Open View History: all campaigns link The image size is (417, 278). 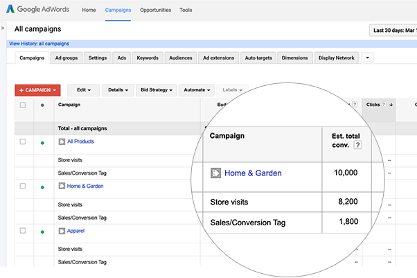[x=39, y=44]
